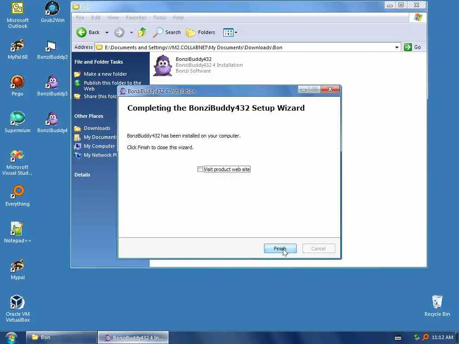Open Mypal desktop icon

(17, 269)
